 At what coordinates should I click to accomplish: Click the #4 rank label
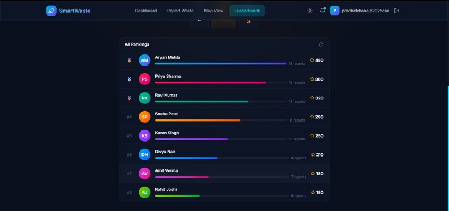pyautogui.click(x=129, y=117)
